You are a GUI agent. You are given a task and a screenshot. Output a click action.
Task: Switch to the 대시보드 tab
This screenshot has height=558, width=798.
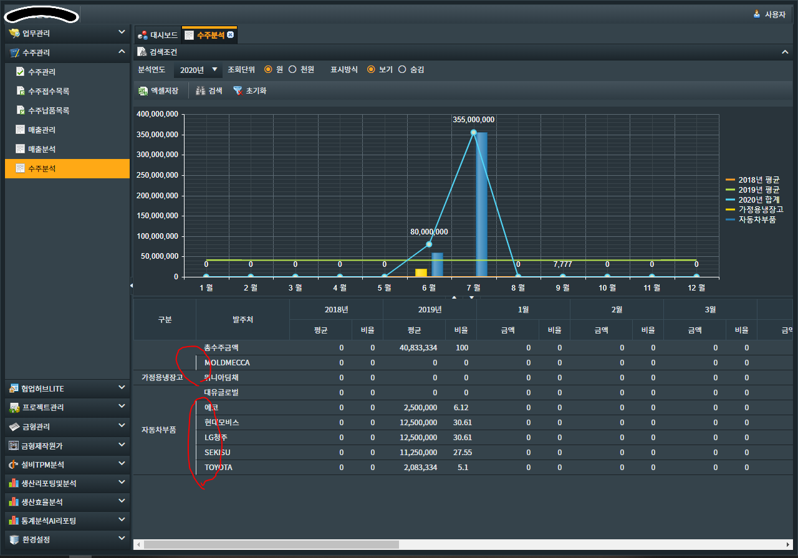(158, 36)
